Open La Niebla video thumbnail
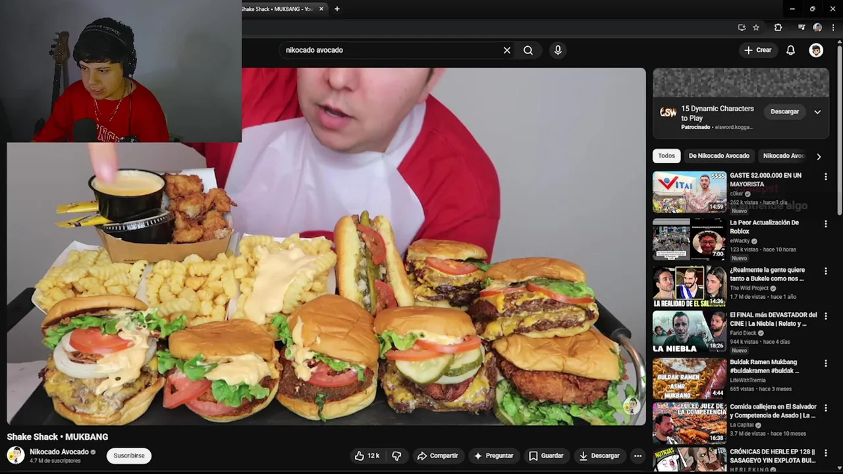This screenshot has height=474, width=843. click(x=690, y=331)
